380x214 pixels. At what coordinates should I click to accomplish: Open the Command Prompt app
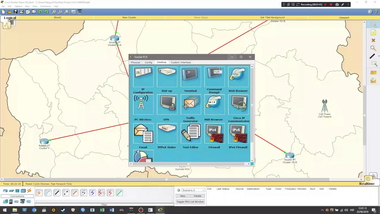coord(214,77)
